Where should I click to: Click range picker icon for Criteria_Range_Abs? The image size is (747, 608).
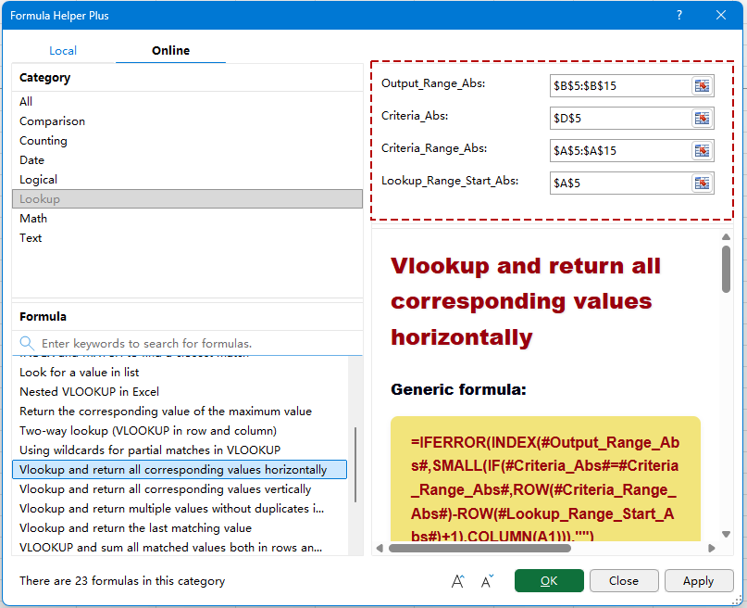click(x=702, y=151)
